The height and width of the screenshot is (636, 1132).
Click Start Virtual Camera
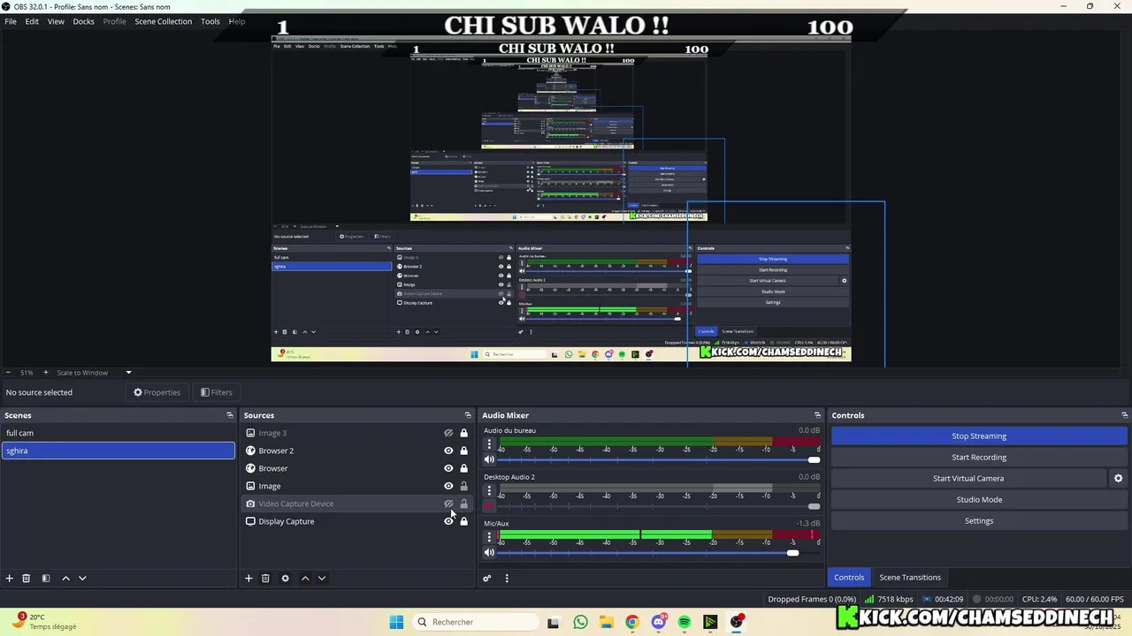point(968,479)
